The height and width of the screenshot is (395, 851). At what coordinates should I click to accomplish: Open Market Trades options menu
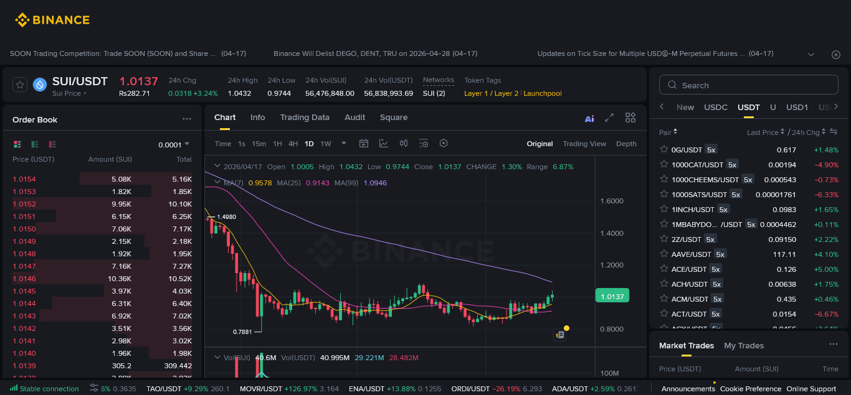coord(834,345)
